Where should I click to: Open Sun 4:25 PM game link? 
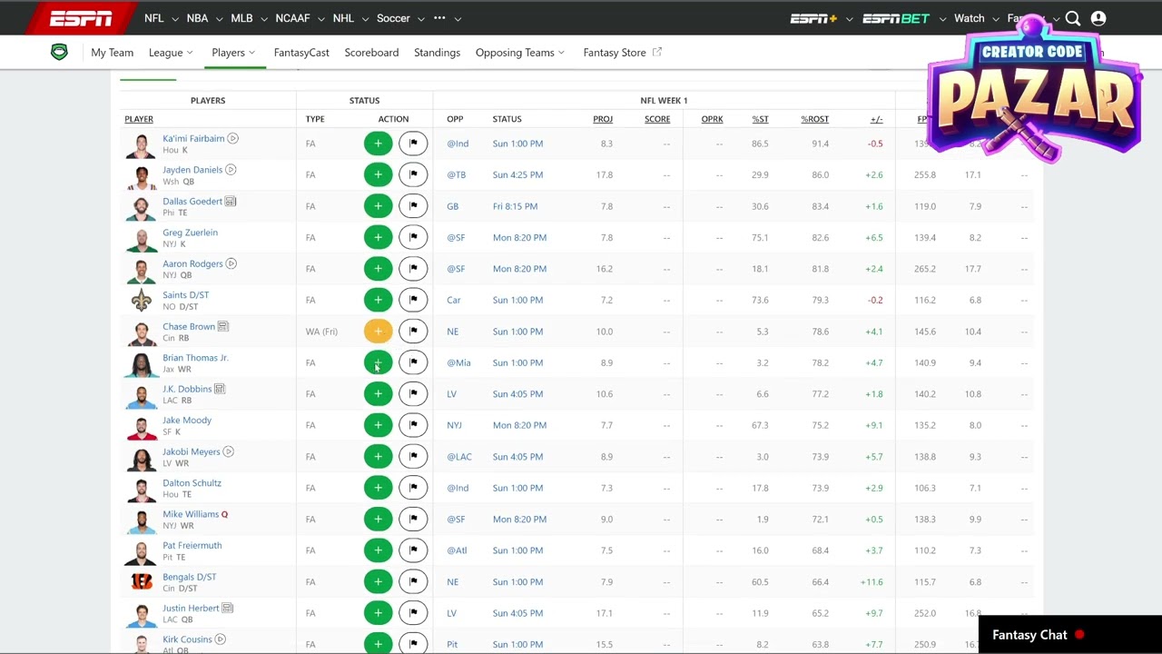[x=517, y=174]
